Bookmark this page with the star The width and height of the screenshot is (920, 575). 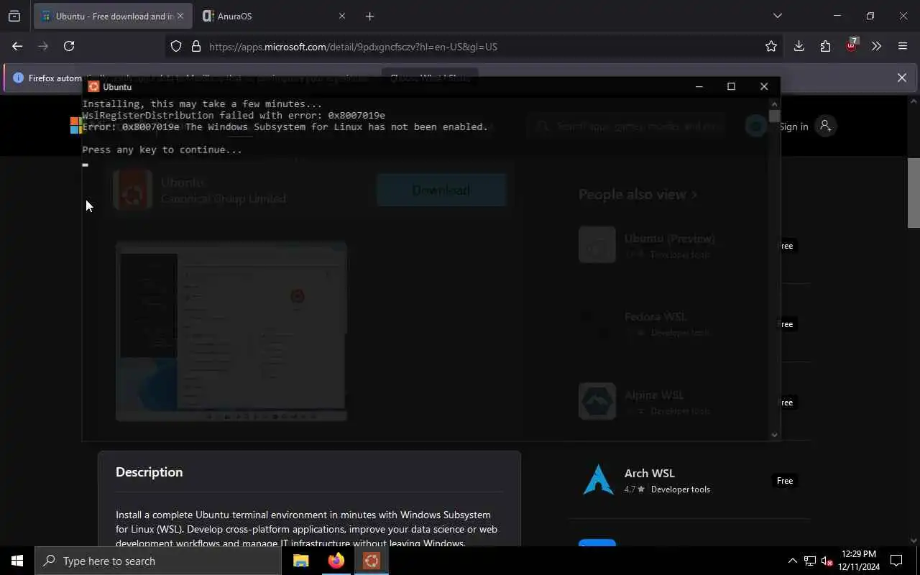(x=771, y=47)
